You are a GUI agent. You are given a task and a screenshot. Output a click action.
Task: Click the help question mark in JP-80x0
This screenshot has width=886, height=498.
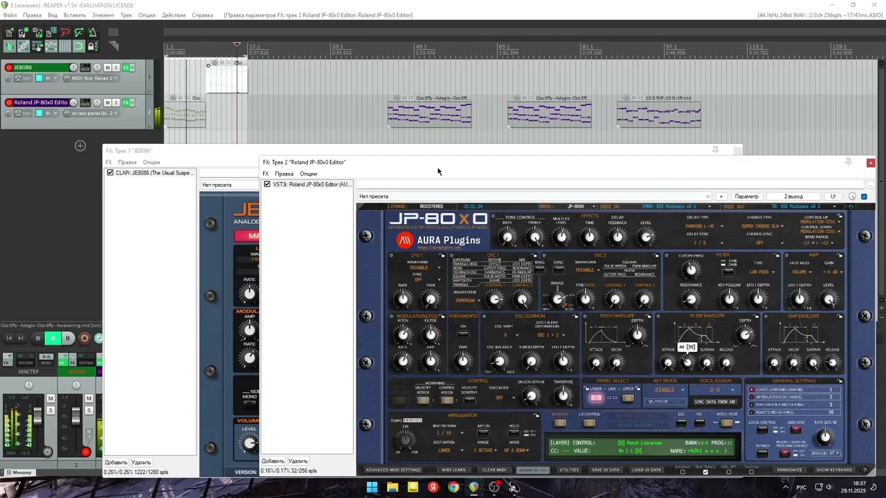[x=865, y=470]
